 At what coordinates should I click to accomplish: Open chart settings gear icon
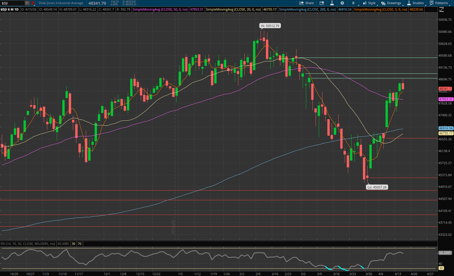tap(342, 3)
